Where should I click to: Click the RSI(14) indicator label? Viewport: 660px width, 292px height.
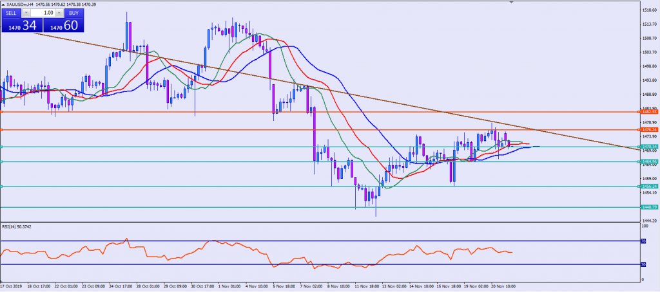pos(17,227)
